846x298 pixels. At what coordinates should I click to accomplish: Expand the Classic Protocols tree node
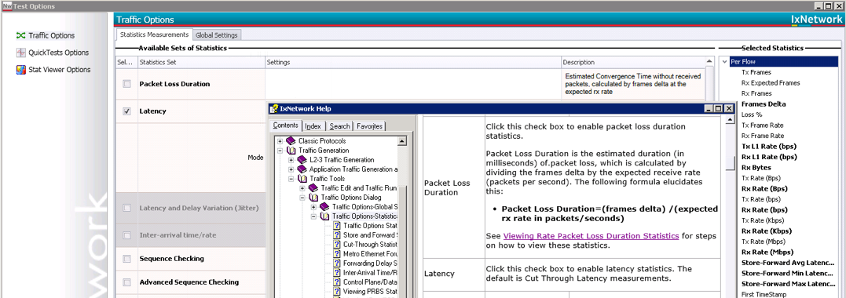tap(280, 141)
